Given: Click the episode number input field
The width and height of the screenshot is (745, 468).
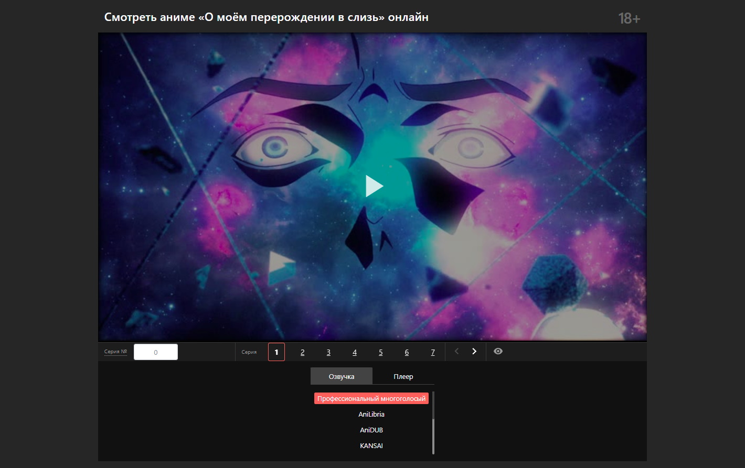Looking at the screenshot, I should pyautogui.click(x=156, y=352).
